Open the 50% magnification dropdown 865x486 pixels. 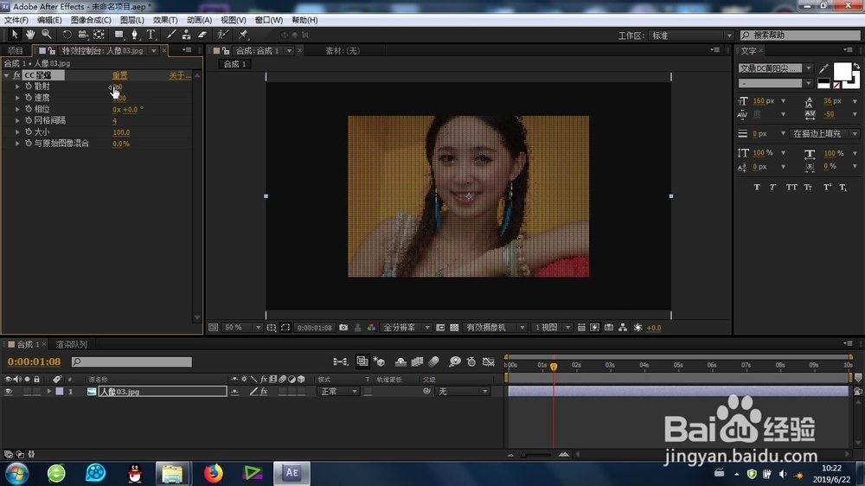[242, 328]
